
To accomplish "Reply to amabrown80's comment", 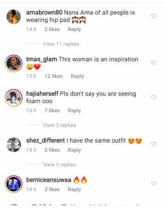I will (74, 29).
